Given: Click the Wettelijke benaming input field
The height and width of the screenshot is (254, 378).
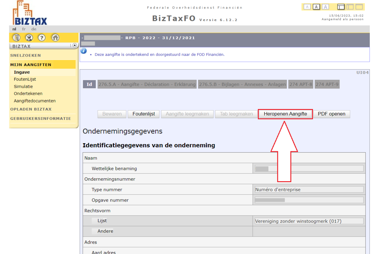Looking at the screenshot, I should [x=309, y=169].
